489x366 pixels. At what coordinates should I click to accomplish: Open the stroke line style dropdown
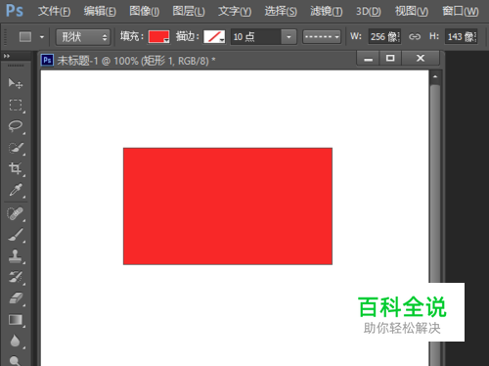click(322, 37)
